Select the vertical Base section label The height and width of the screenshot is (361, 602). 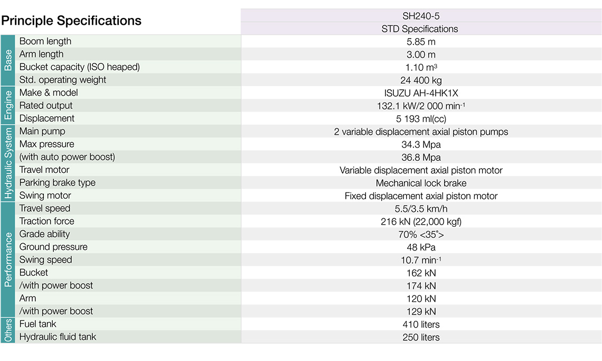tap(8, 60)
